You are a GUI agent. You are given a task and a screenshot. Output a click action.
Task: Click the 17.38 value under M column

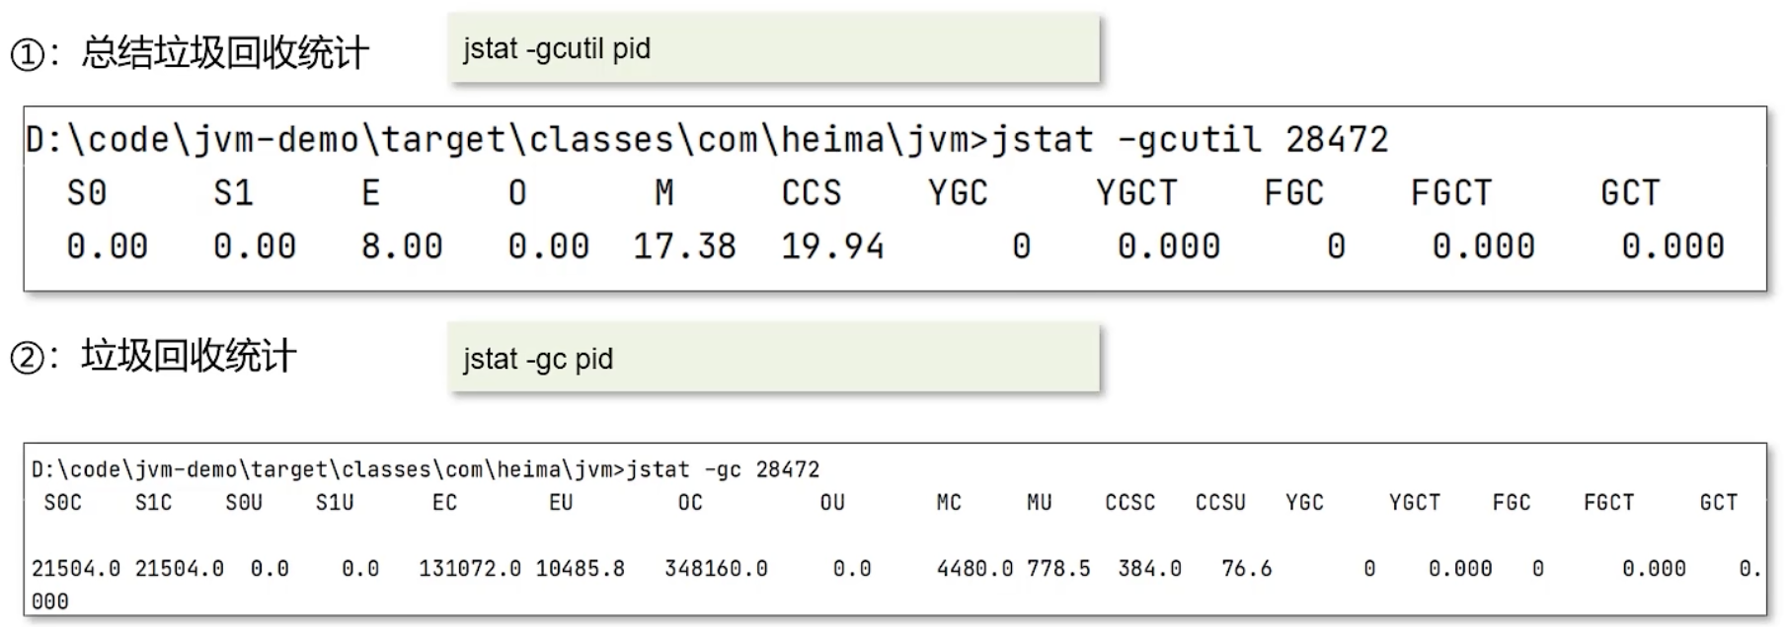point(684,245)
